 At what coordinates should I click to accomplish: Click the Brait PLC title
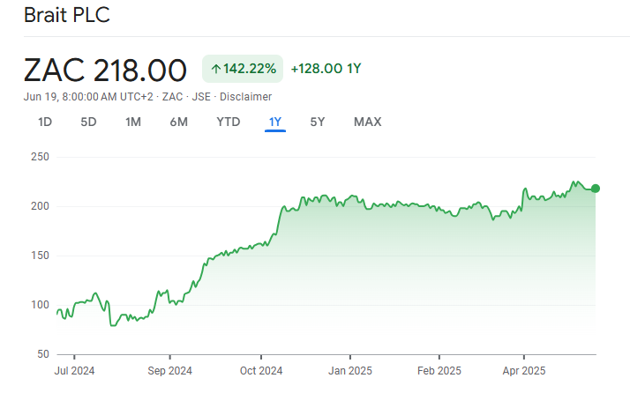[x=67, y=15]
